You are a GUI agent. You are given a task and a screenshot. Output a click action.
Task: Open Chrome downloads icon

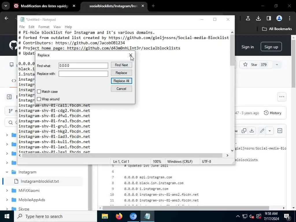(x=258, y=18)
